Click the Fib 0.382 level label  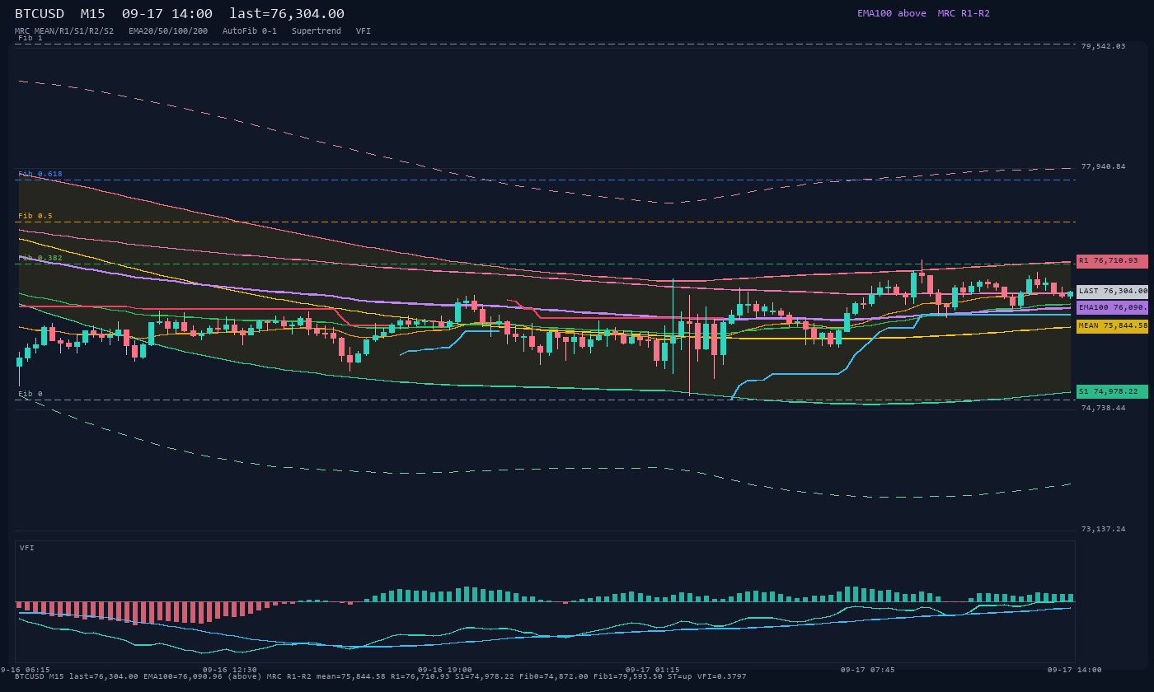pyautogui.click(x=40, y=258)
